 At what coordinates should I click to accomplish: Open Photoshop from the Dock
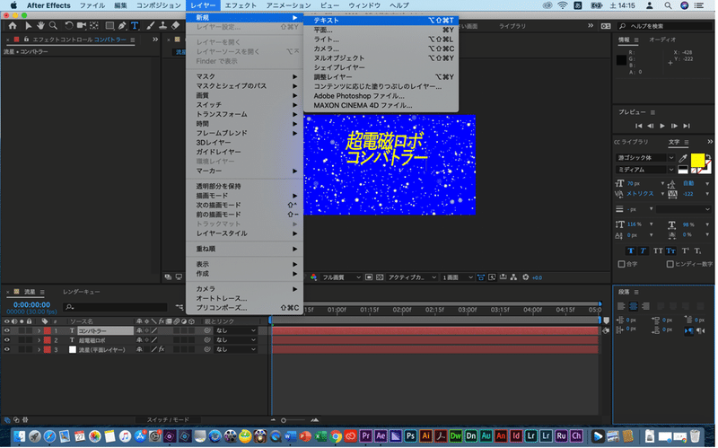[411, 436]
